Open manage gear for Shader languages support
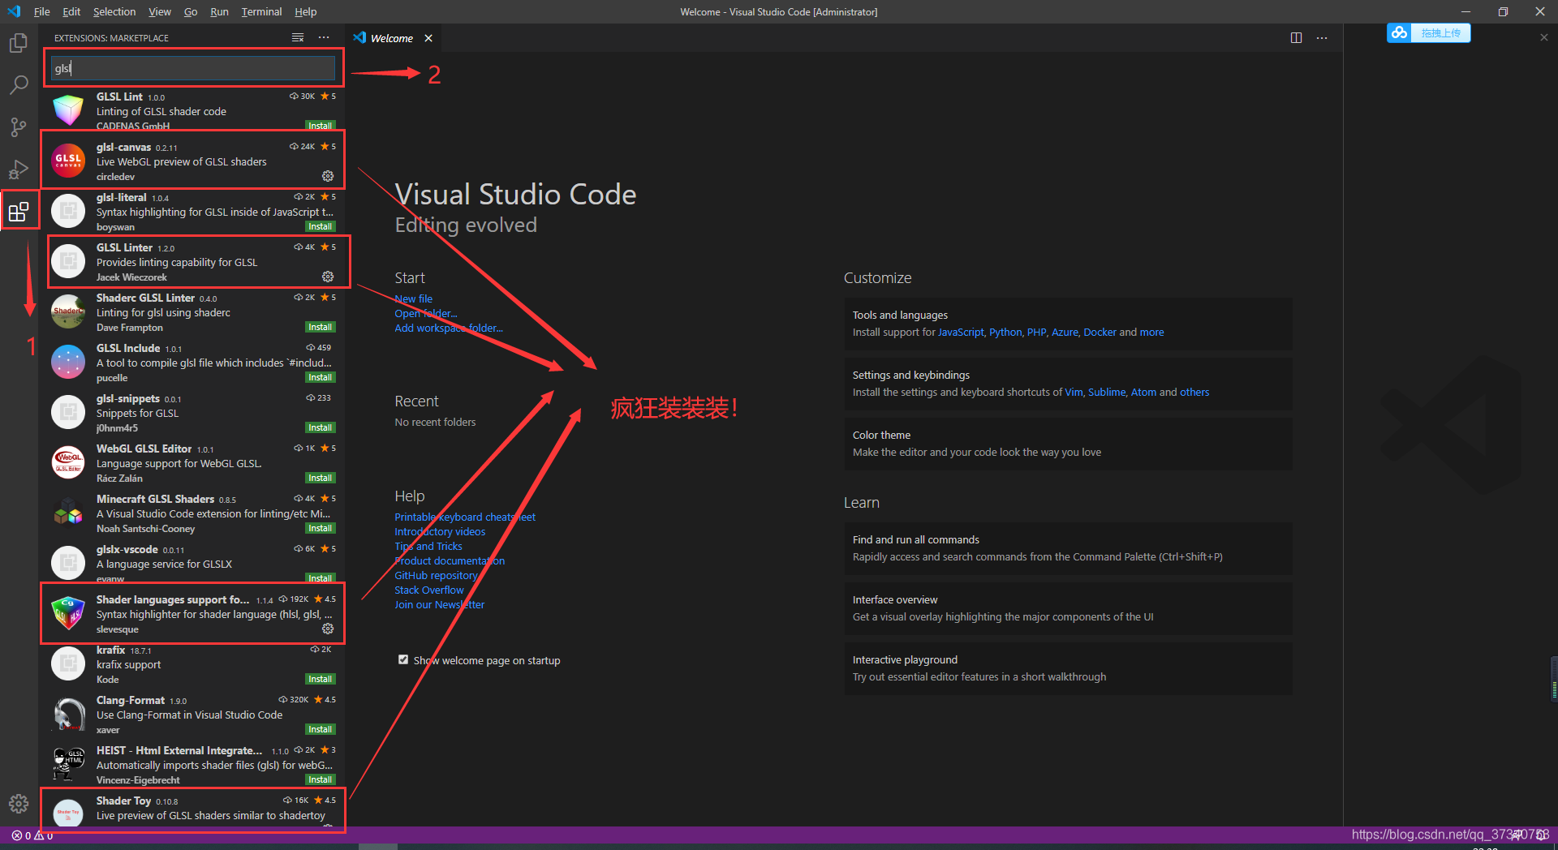 [328, 629]
